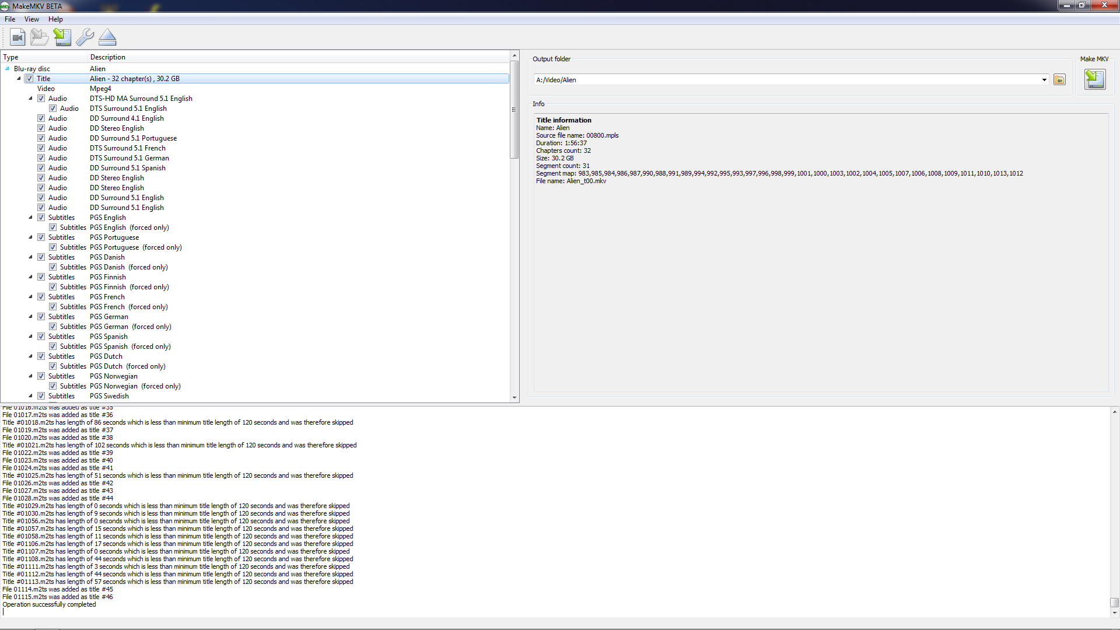Toggle PGS English subtitles checkbox
Image resolution: width=1120 pixels, height=630 pixels.
tap(41, 218)
